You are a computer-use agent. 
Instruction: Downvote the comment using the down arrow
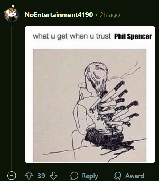[54, 176]
